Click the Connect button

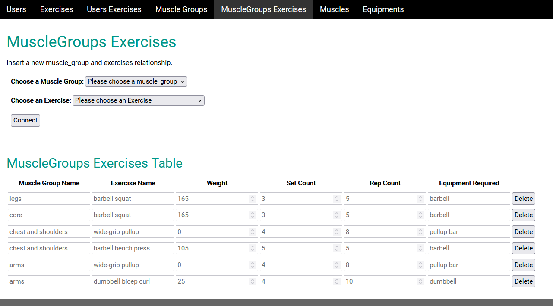25,120
